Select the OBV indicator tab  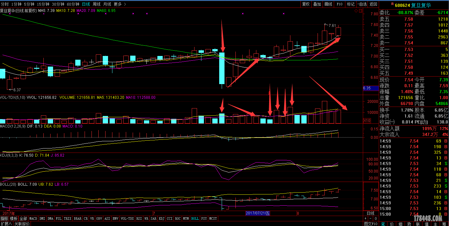(100, 218)
